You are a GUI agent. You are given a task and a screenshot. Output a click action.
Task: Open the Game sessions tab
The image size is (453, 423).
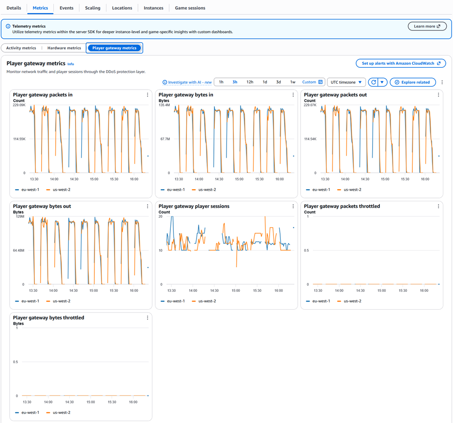(190, 8)
